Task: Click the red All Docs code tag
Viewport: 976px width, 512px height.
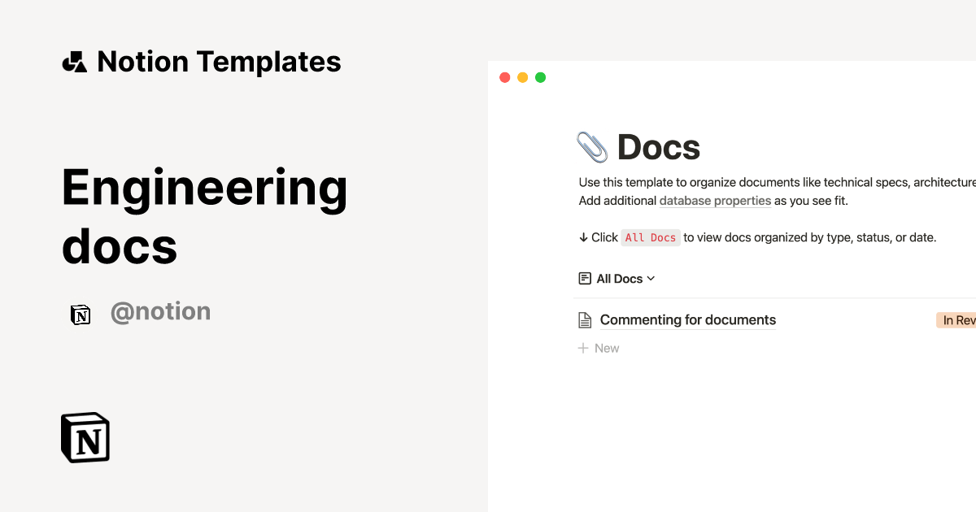Action: click(650, 237)
